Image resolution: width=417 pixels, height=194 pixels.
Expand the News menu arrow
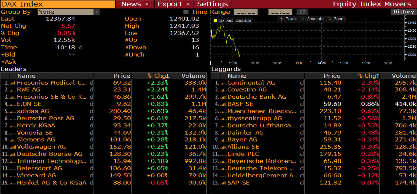click(x=147, y=4)
